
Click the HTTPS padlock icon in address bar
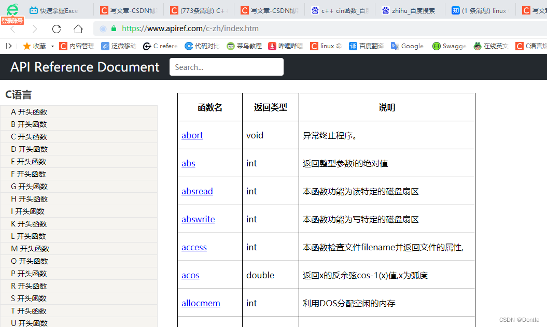(x=113, y=29)
